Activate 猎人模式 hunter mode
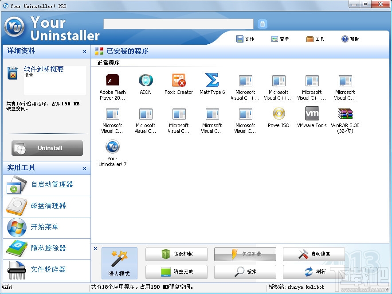Viewport: 392px width, 294px height. 119,263
